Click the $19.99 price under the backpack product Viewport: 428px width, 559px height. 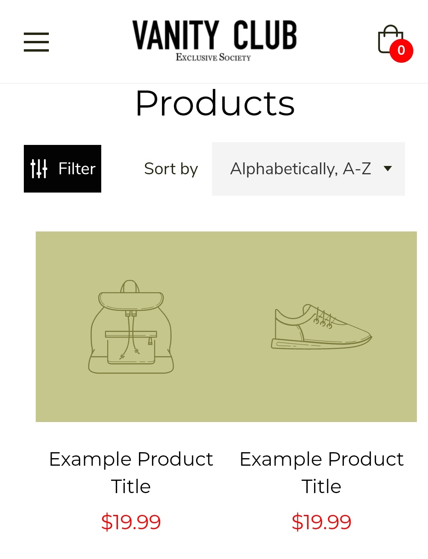(131, 522)
